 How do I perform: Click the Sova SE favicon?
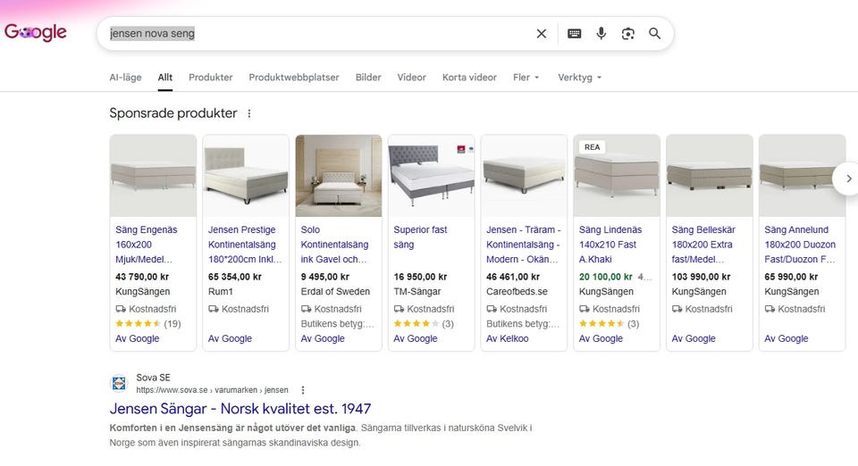(x=119, y=384)
